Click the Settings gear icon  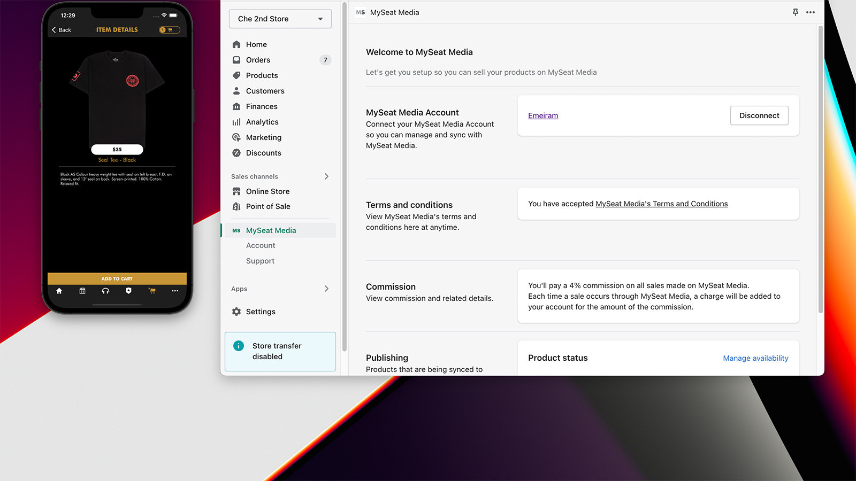(x=236, y=312)
